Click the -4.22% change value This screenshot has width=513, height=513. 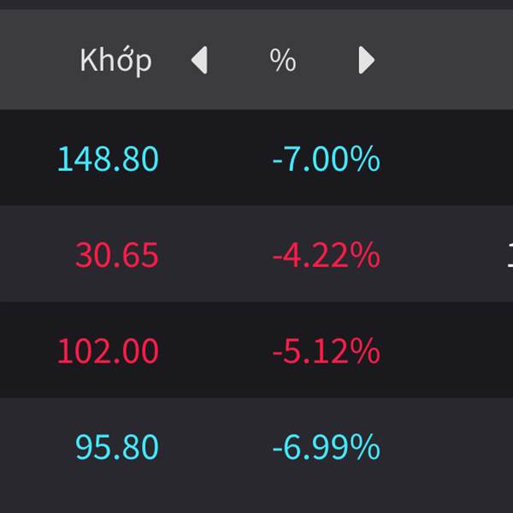pos(326,255)
